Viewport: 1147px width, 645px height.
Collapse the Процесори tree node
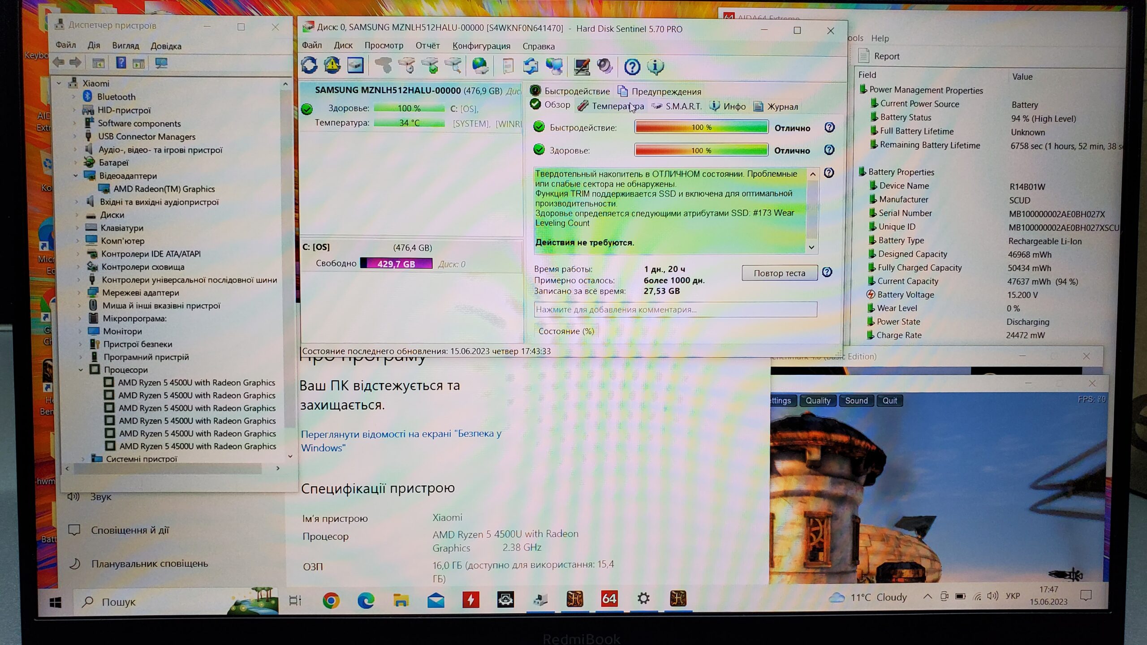click(x=81, y=370)
